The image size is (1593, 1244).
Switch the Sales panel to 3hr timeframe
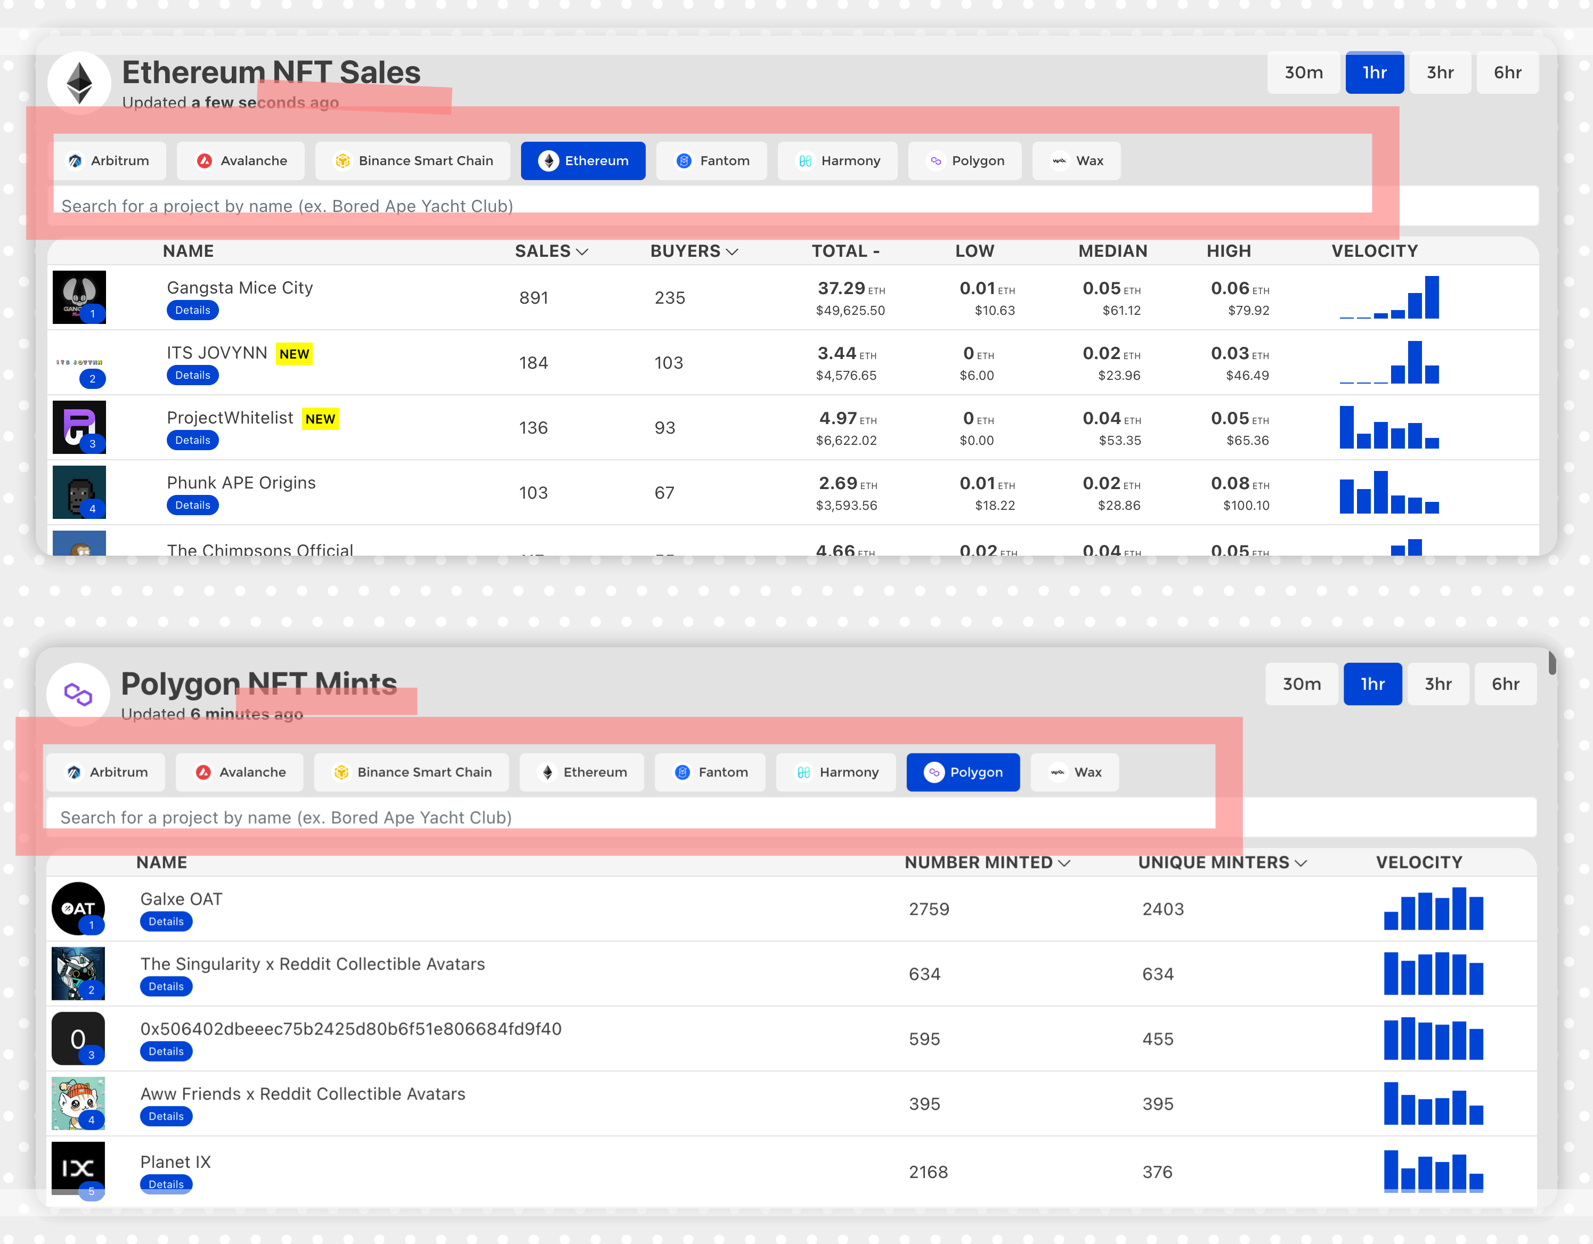click(x=1441, y=72)
